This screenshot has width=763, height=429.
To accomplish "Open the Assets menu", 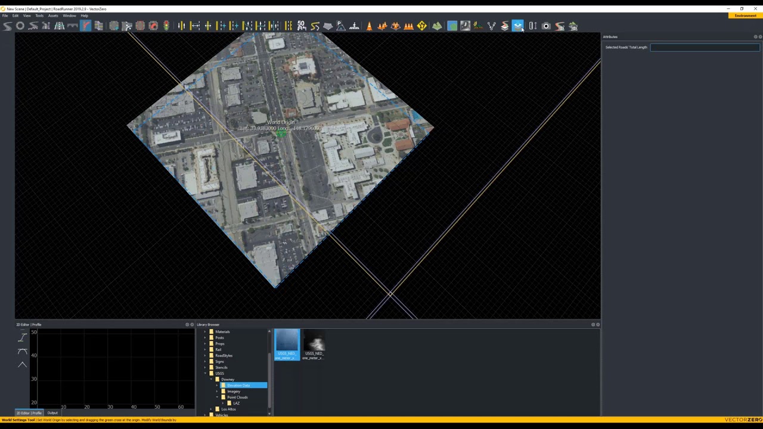I will click(x=53, y=15).
